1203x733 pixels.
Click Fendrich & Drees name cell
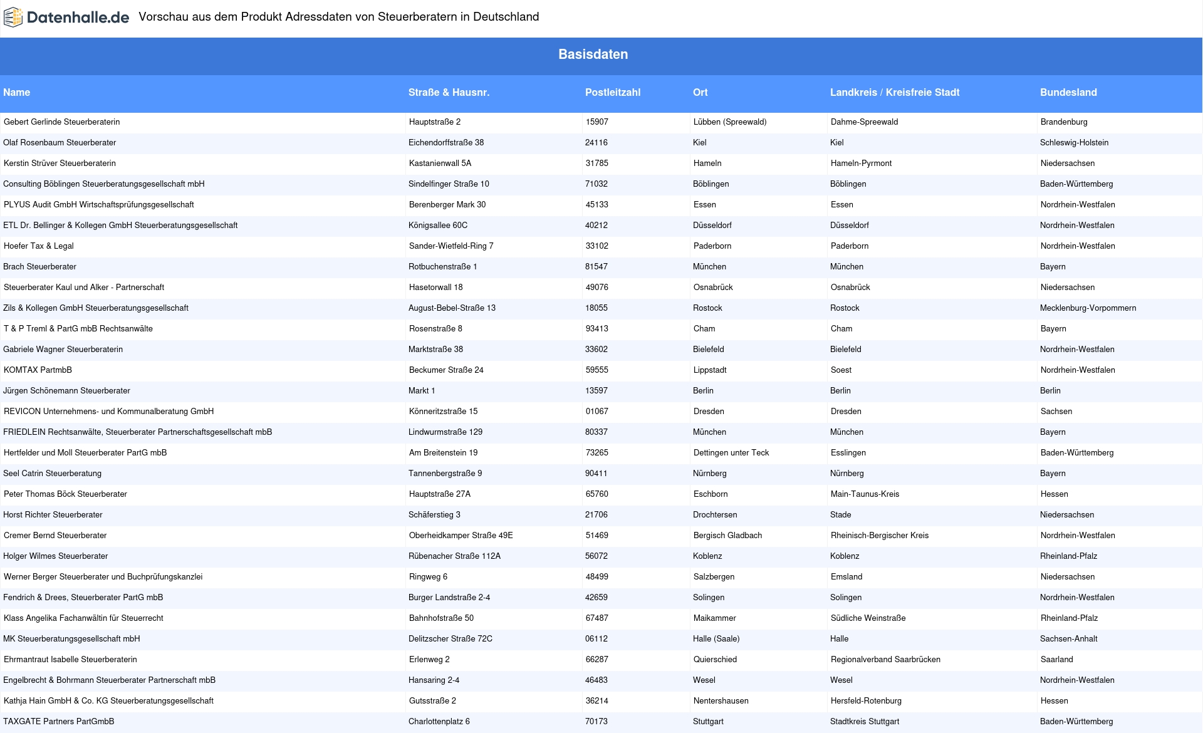click(83, 598)
